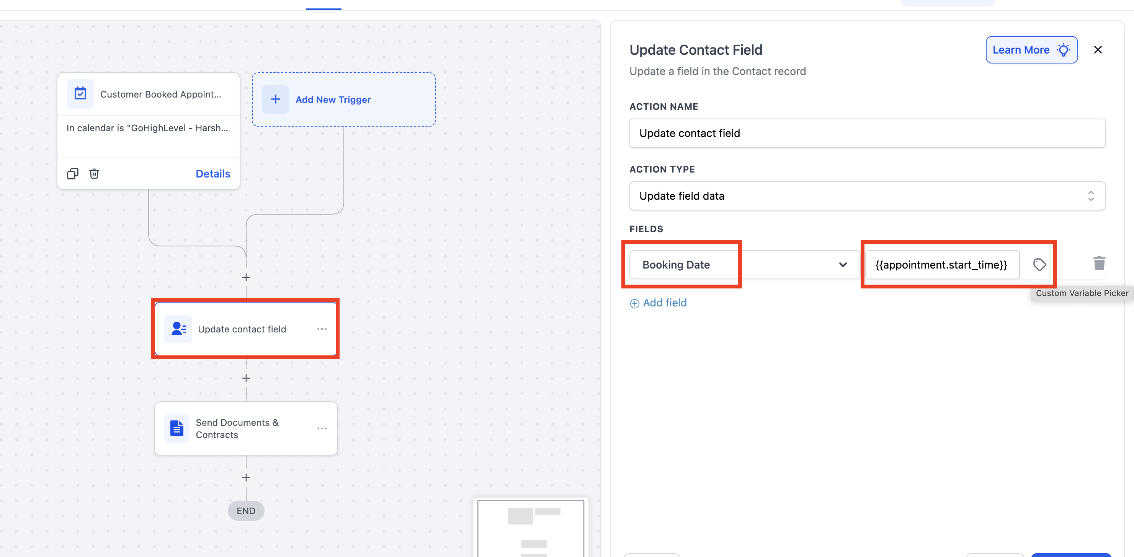Click the duplicate trigger copy icon
This screenshot has height=557, width=1134.
pos(73,173)
